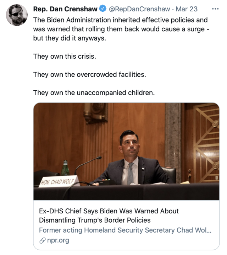
Task: Click the Chad Wolf article photo
Action: 126,152
